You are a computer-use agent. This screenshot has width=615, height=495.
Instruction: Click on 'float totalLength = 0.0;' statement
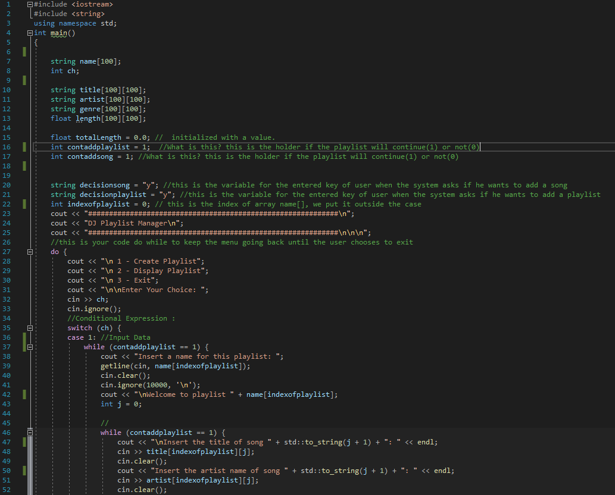tap(100, 137)
